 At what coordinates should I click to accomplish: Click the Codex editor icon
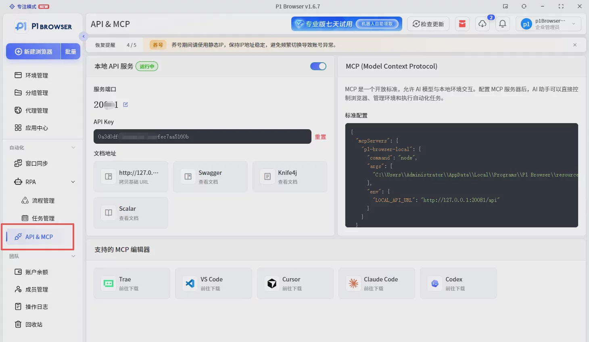[435, 283]
